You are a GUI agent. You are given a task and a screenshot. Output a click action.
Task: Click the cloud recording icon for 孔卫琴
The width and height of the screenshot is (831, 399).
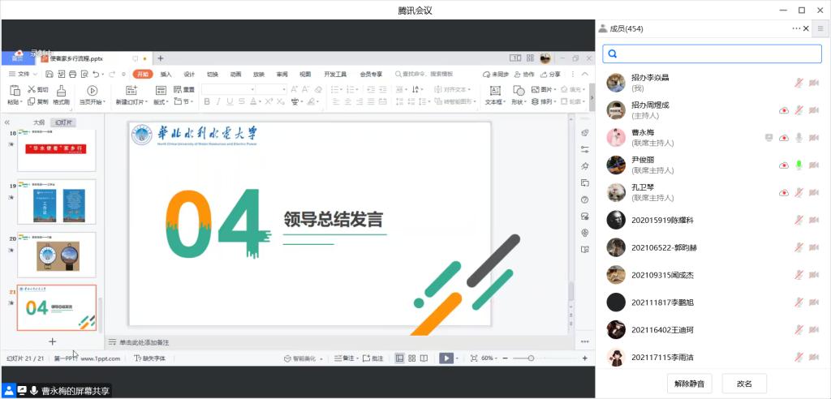784,193
